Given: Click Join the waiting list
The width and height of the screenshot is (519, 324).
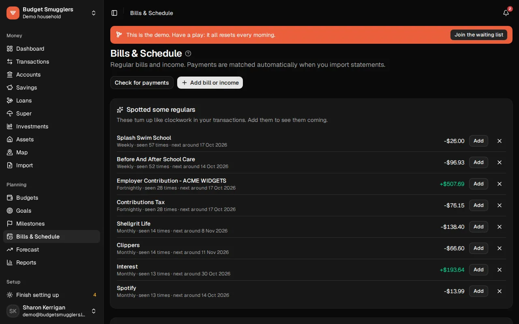Looking at the screenshot, I should click(x=479, y=35).
